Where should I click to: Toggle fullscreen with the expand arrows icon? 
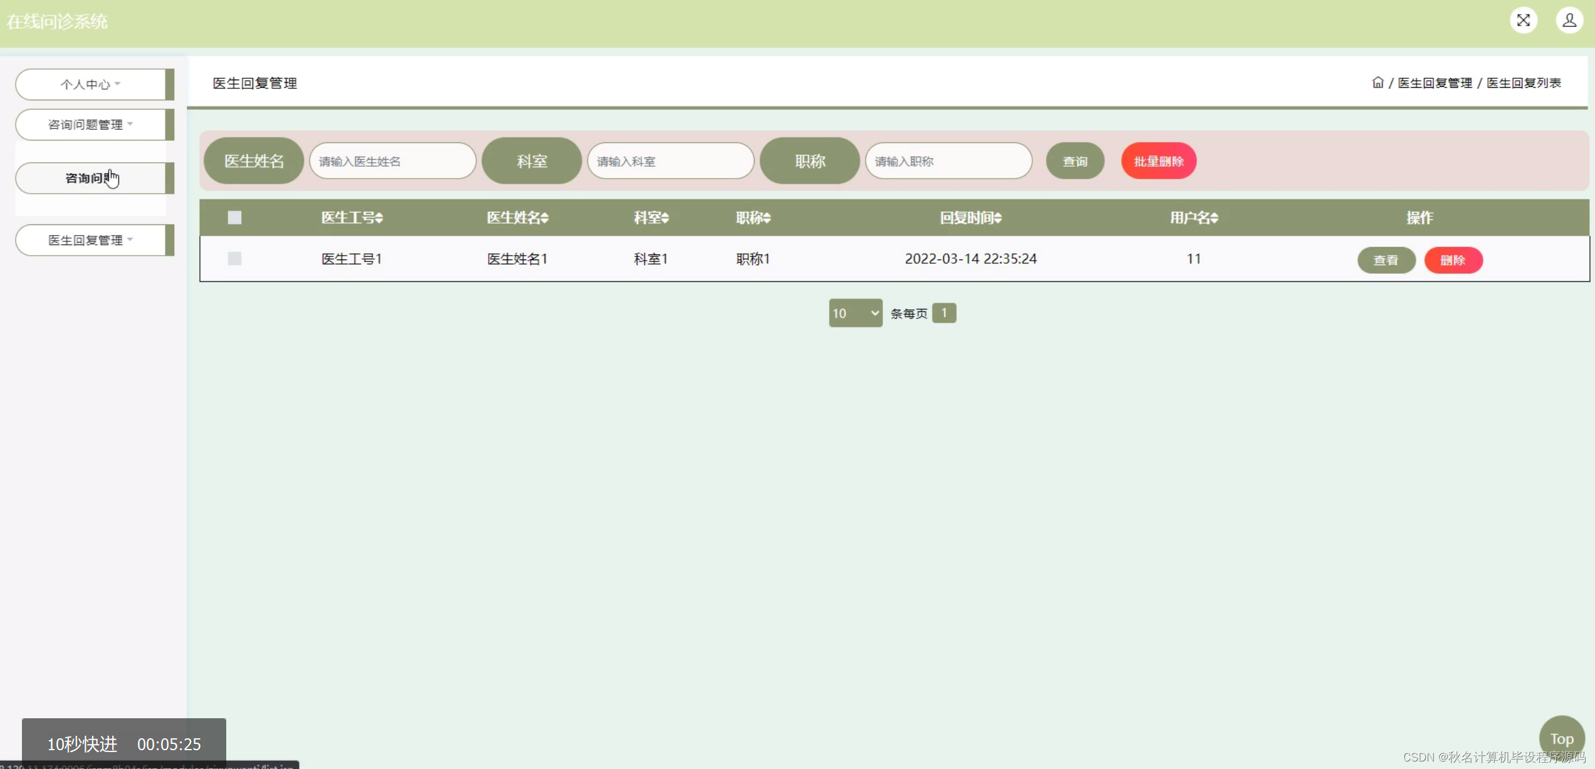(x=1523, y=19)
